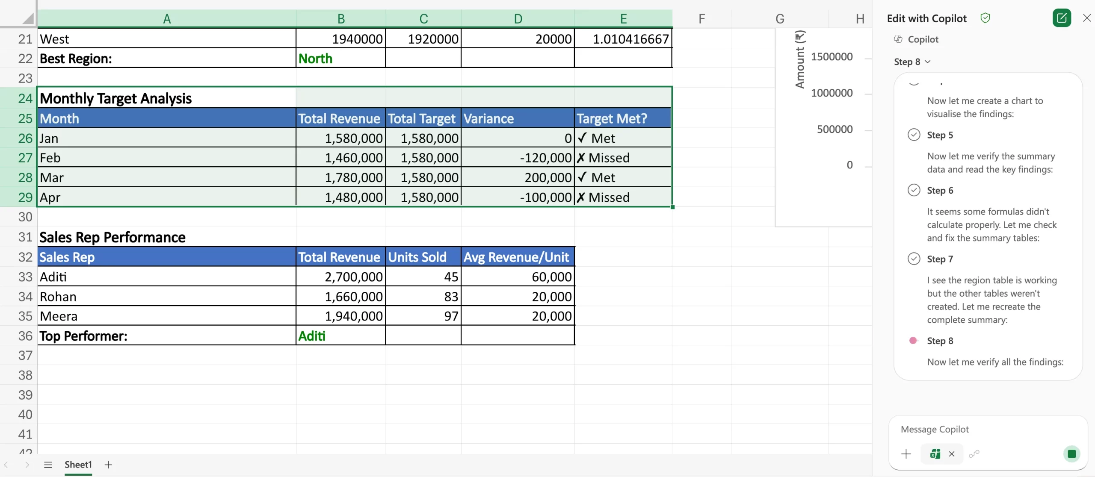This screenshot has width=1095, height=477.
Task: Toggle the Step 5 completion check
Action: (x=914, y=134)
